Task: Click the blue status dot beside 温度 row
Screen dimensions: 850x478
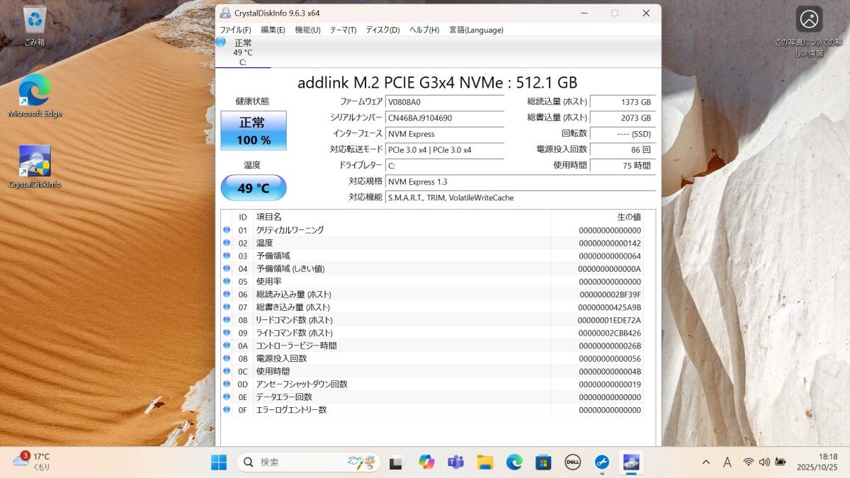Action: click(x=227, y=242)
